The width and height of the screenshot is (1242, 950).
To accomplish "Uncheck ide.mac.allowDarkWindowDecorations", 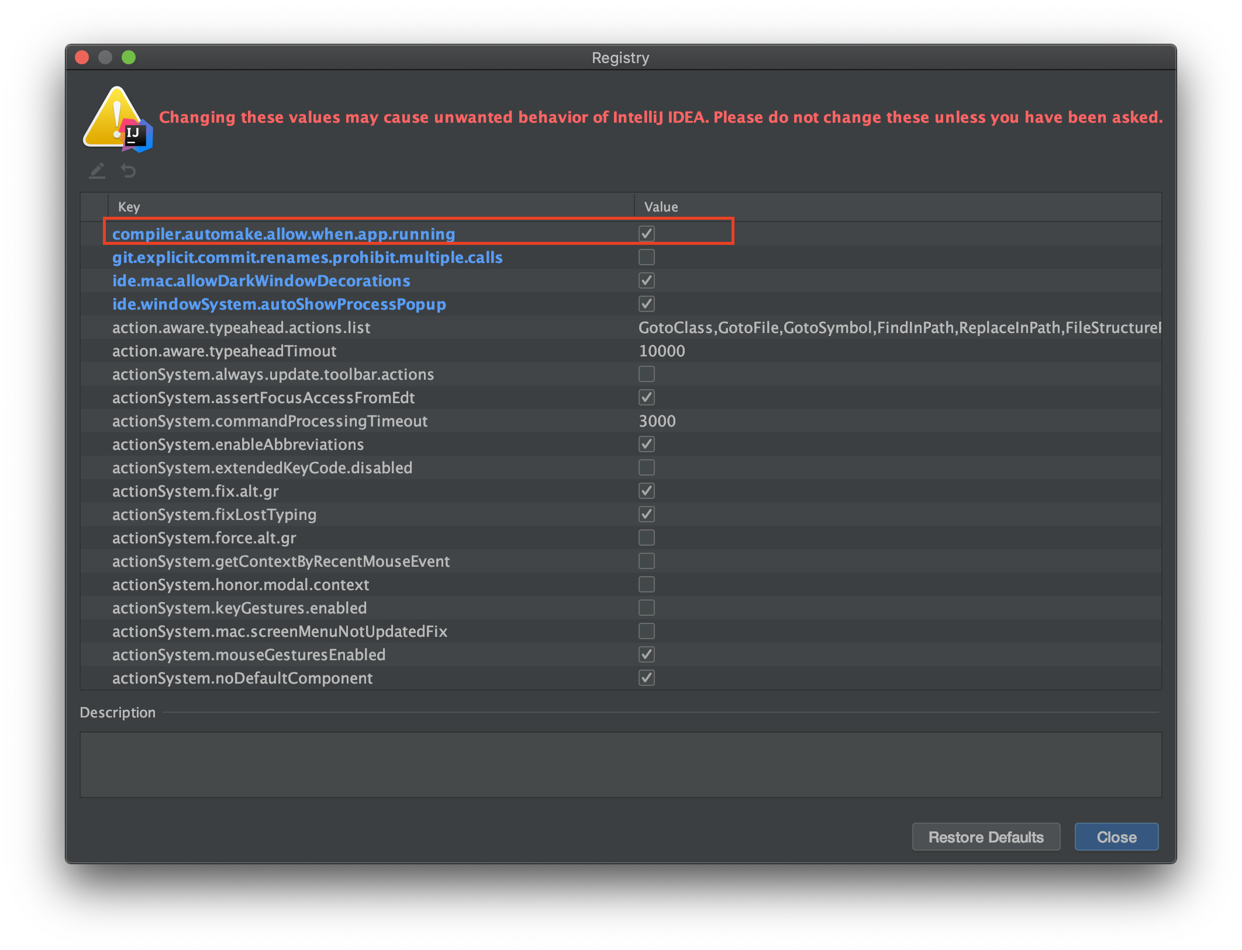I will pyautogui.click(x=646, y=280).
